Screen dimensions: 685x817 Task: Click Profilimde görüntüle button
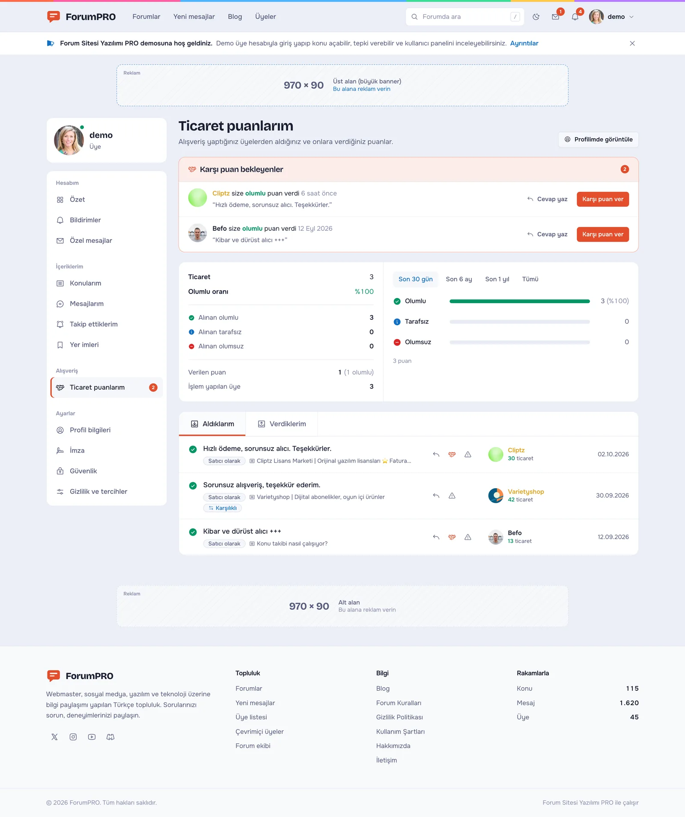[x=598, y=140]
